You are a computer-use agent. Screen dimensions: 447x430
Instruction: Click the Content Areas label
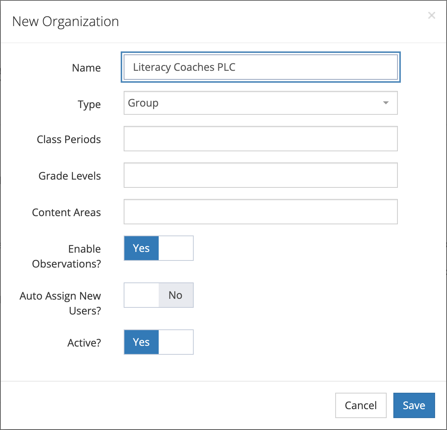[67, 212]
